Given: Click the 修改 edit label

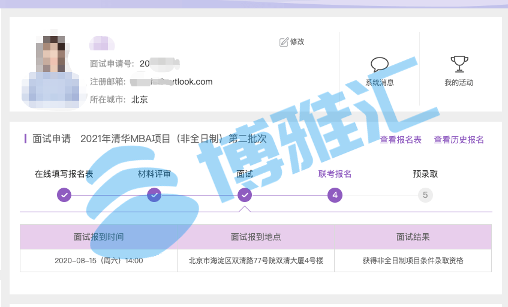Looking at the screenshot, I should 297,42.
